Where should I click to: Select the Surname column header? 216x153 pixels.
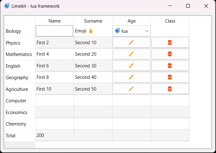[x=93, y=21]
